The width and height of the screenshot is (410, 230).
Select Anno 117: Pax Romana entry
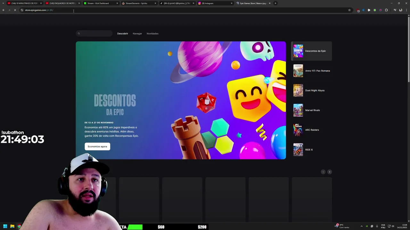point(311,71)
